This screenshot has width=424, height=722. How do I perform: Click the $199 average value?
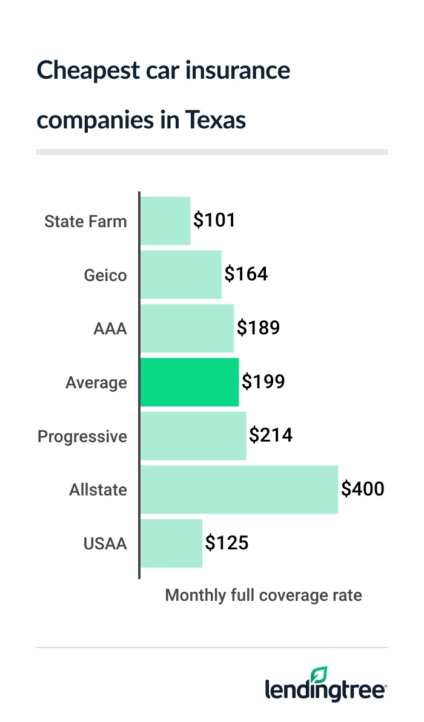263,382
